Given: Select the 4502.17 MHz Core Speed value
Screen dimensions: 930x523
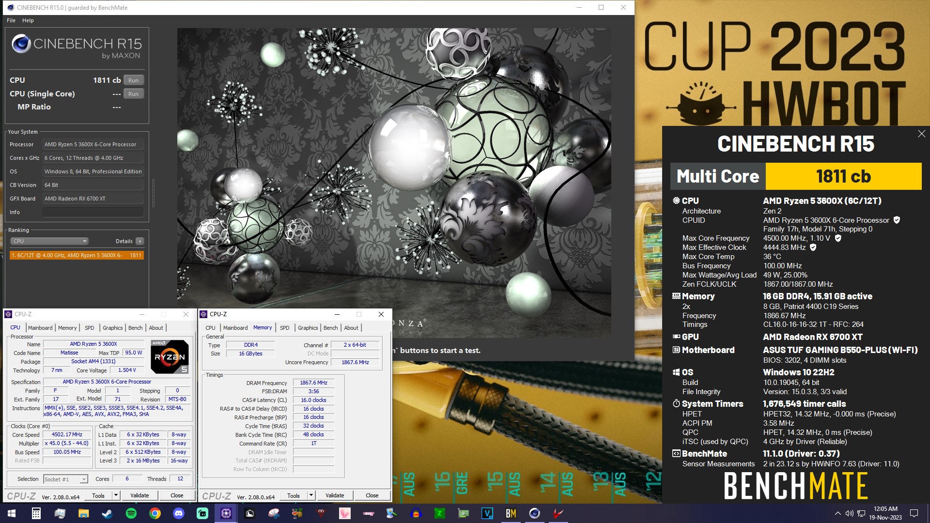Looking at the screenshot, I should [67, 434].
